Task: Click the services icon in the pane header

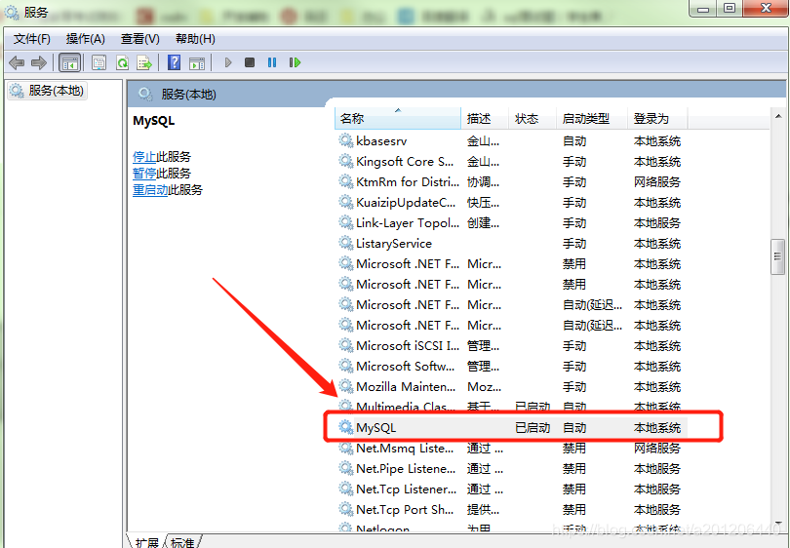Action: pos(145,95)
